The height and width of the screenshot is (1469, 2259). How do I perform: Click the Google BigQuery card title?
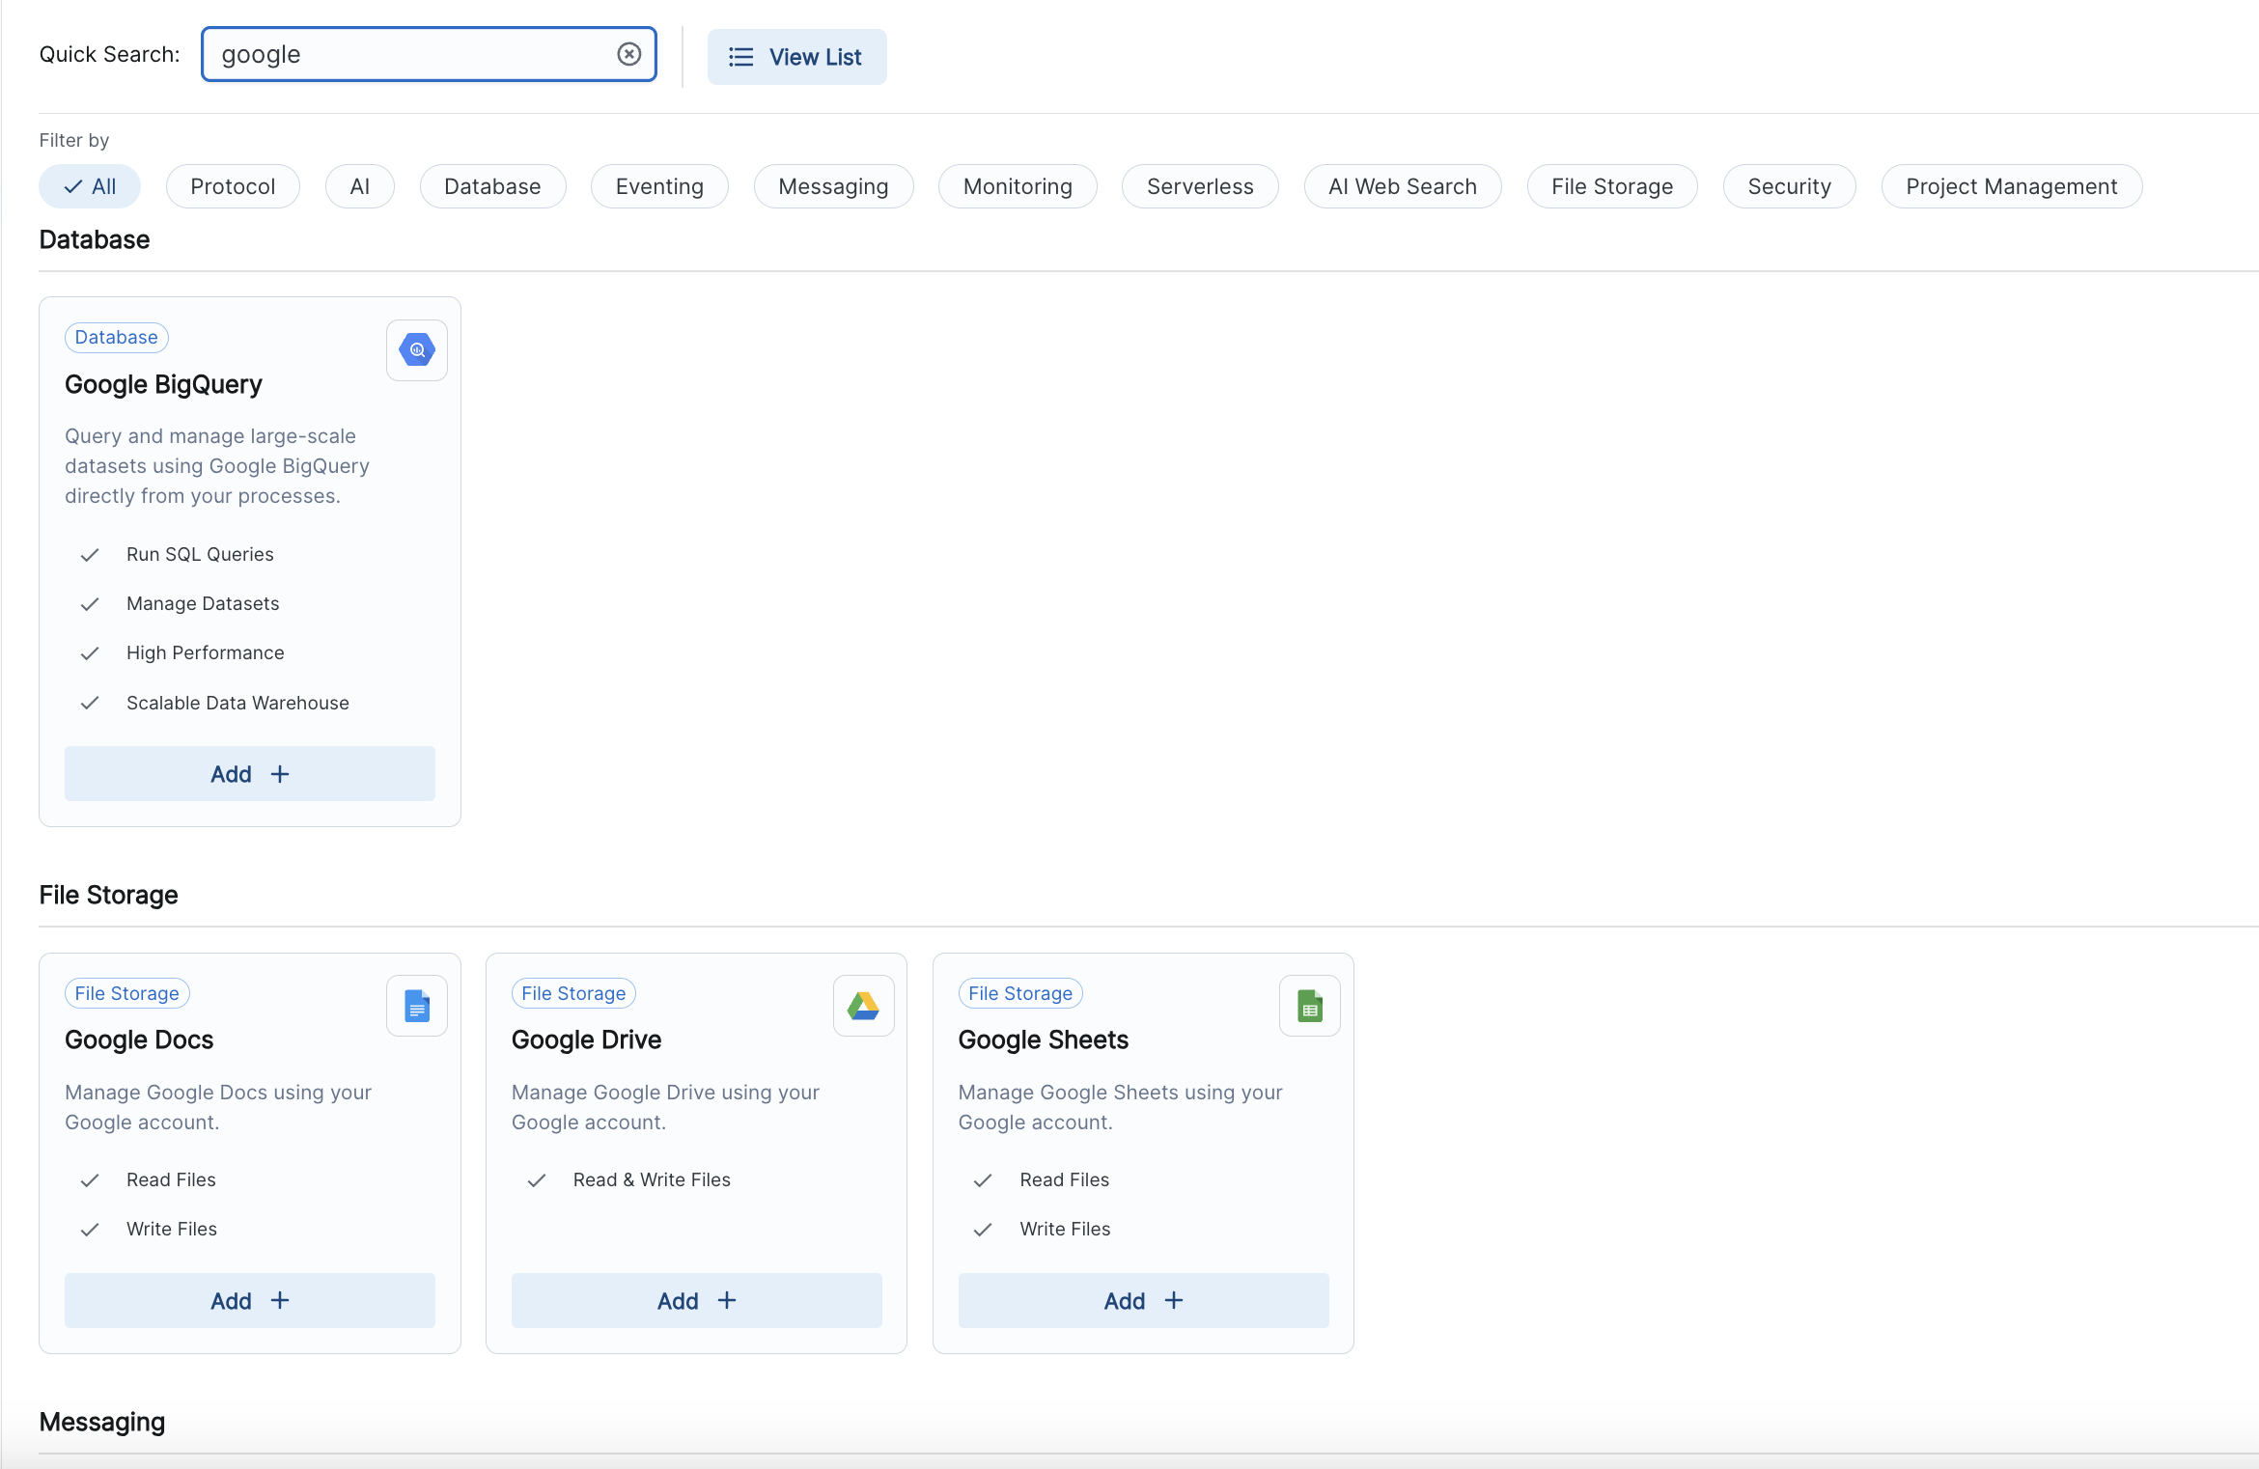pyautogui.click(x=163, y=385)
